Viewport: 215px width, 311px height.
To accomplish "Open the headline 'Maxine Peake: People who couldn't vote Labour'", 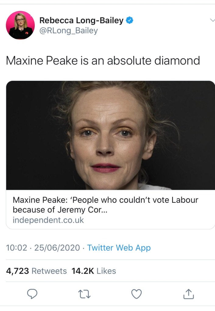I will [105, 200].
